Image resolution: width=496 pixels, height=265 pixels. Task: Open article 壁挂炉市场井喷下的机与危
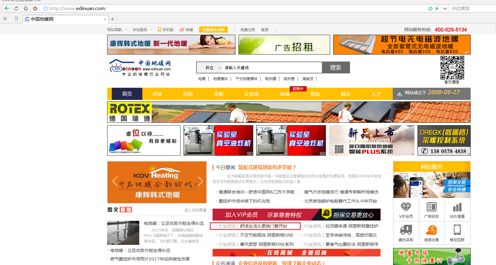pyautogui.click(x=244, y=201)
